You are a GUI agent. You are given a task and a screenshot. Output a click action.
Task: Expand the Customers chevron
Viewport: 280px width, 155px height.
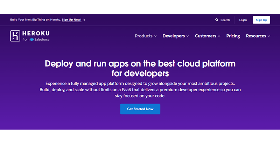click(x=219, y=36)
